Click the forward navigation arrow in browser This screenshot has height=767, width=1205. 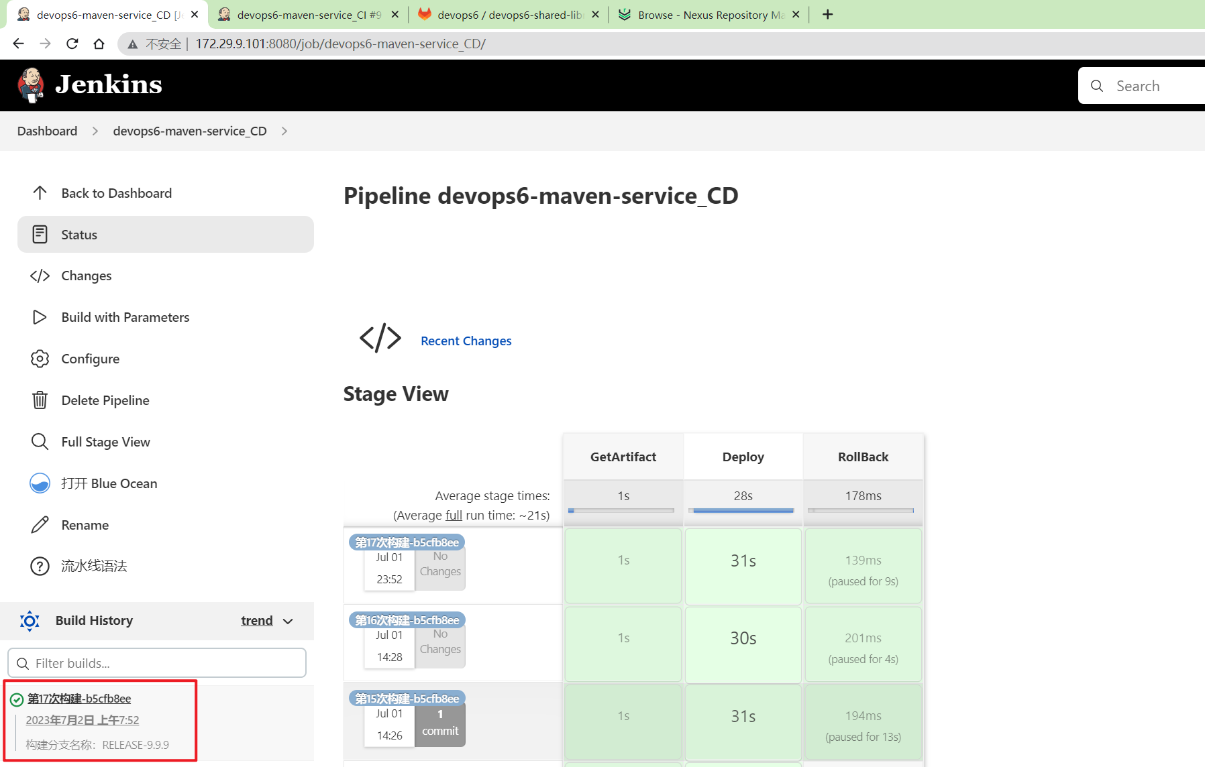(x=45, y=44)
